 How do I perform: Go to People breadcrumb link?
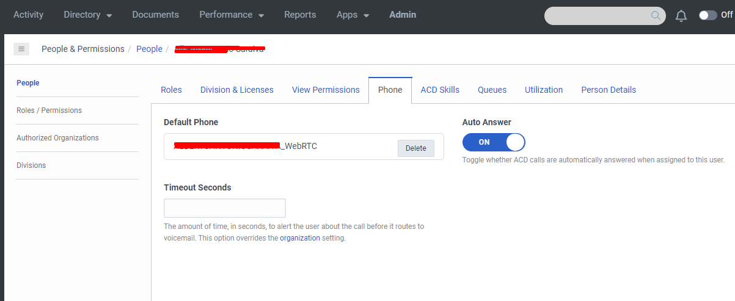click(x=149, y=49)
